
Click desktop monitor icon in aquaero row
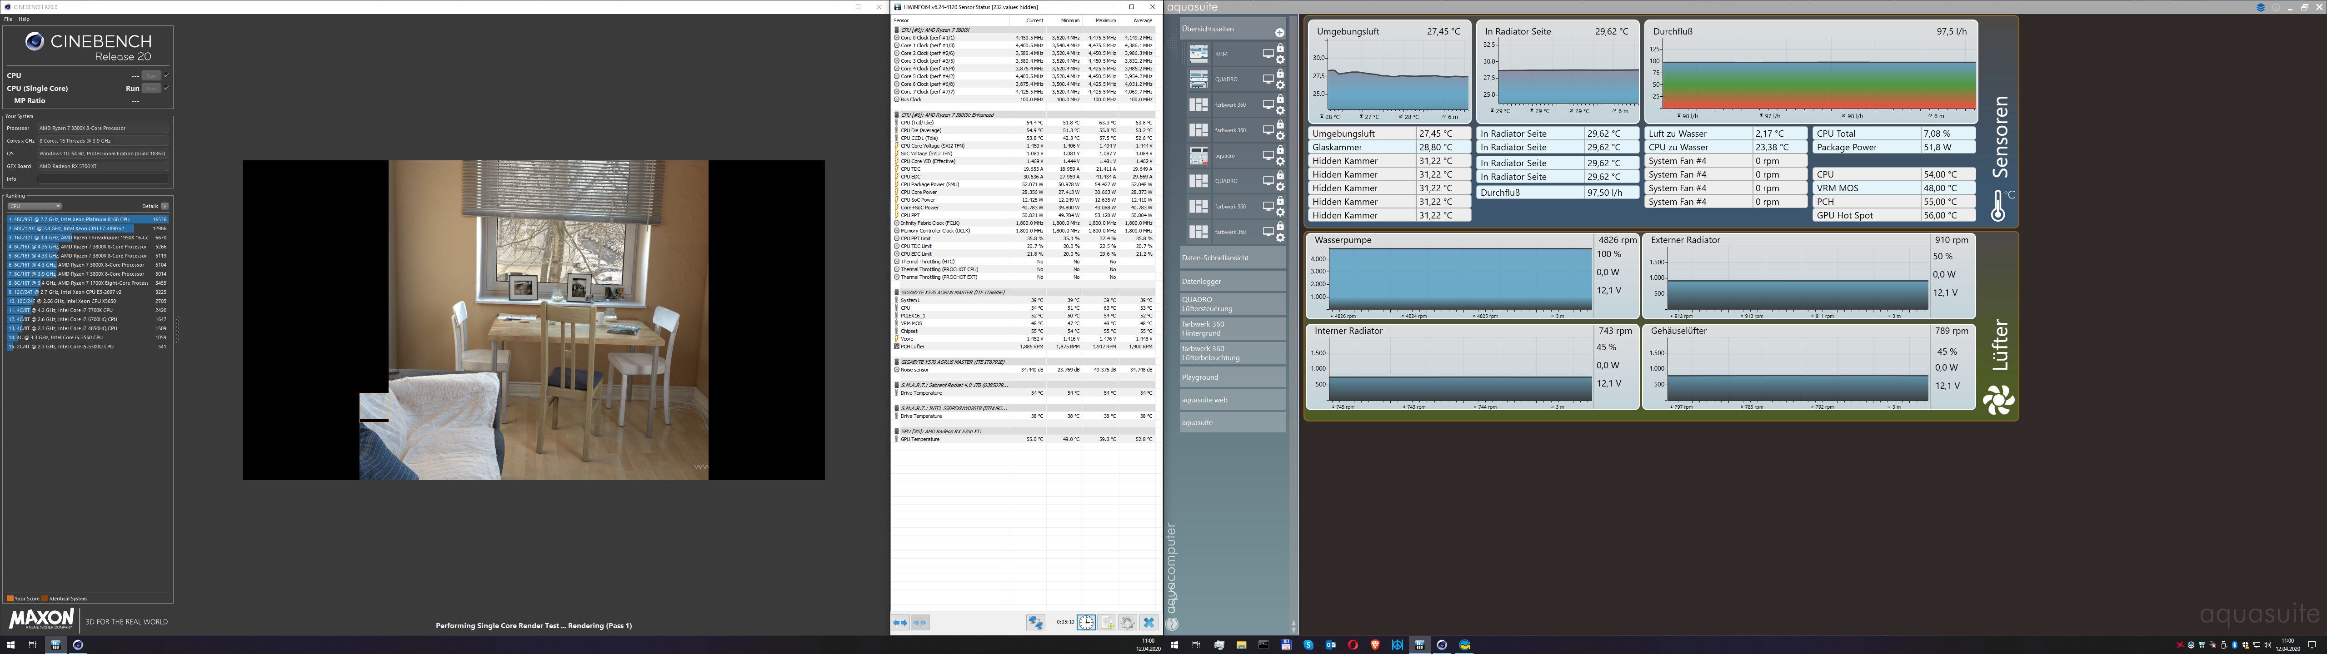coord(1268,156)
